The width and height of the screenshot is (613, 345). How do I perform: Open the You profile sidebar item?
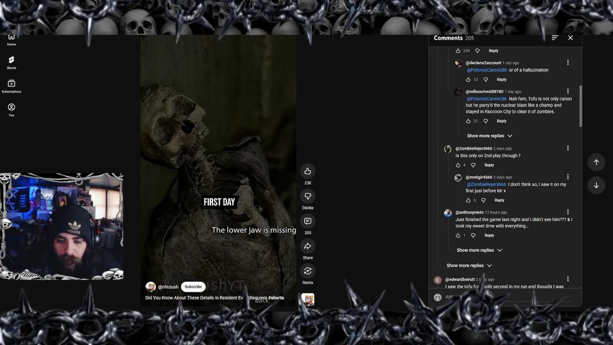pos(11,110)
